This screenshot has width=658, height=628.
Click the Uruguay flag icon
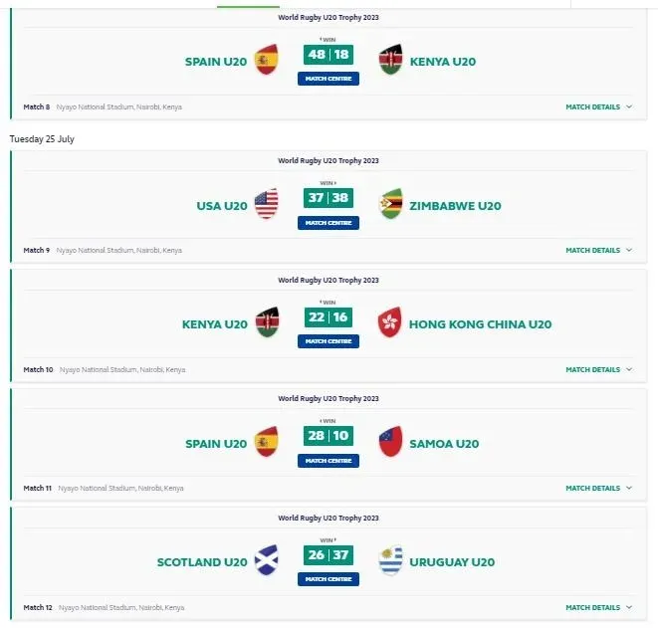coord(390,561)
